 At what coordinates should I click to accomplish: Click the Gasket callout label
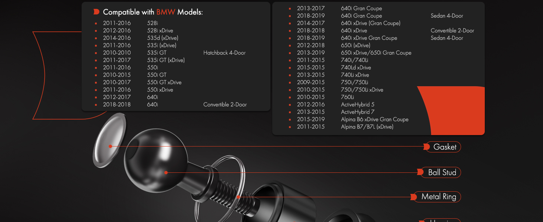point(443,147)
